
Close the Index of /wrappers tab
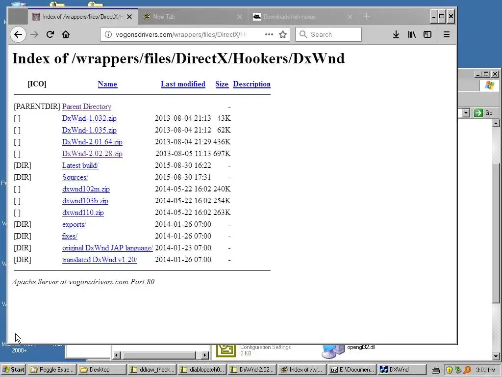coord(129,17)
